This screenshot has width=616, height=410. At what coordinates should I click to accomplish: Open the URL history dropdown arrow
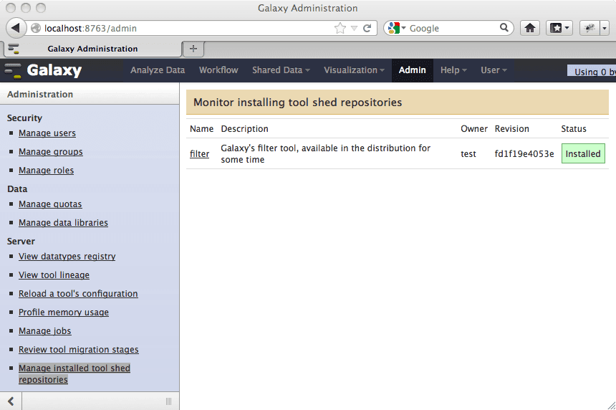(x=354, y=29)
